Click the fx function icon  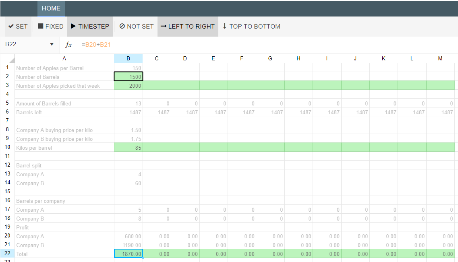point(68,45)
